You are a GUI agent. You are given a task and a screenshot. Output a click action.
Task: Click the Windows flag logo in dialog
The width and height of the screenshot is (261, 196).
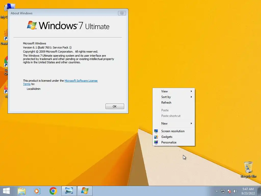click(x=32, y=25)
